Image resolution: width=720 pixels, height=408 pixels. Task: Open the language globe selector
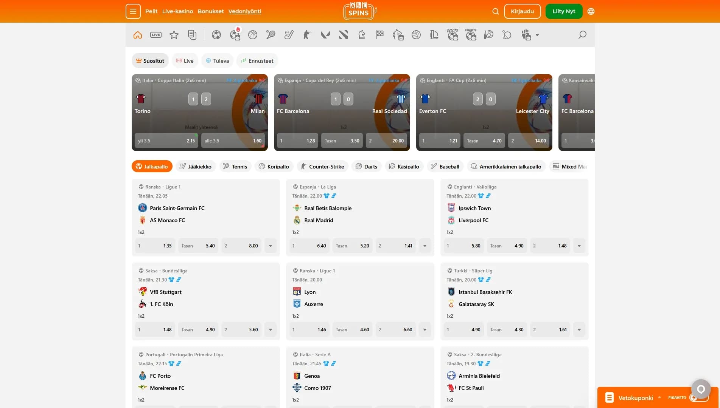[x=591, y=11]
